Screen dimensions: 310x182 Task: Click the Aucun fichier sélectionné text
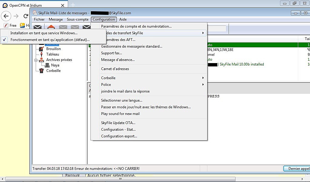111,175
